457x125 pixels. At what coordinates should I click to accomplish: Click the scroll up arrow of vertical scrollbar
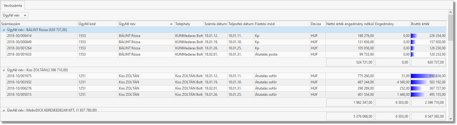(450, 12)
